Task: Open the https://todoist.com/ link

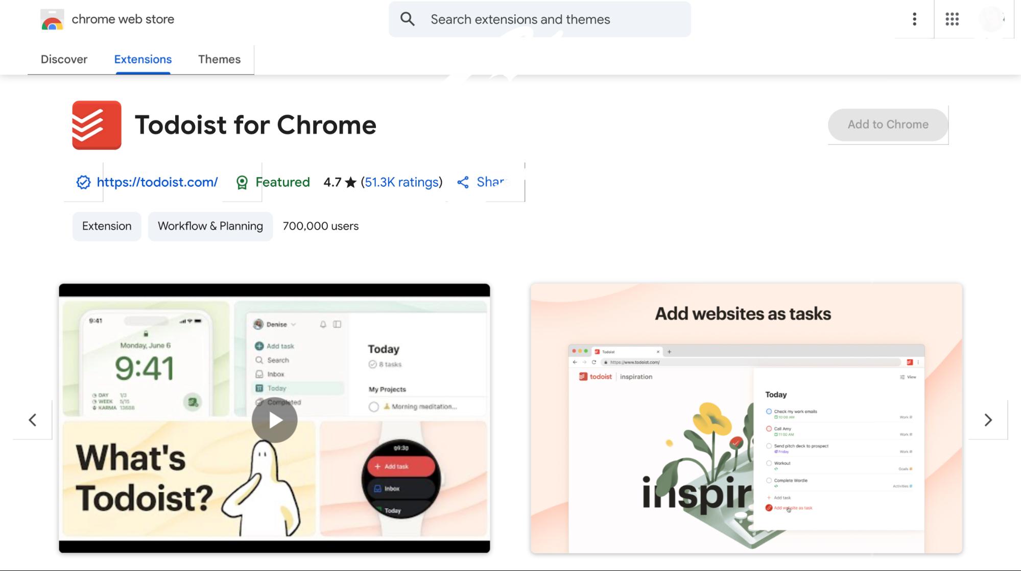Action: pyautogui.click(x=157, y=182)
